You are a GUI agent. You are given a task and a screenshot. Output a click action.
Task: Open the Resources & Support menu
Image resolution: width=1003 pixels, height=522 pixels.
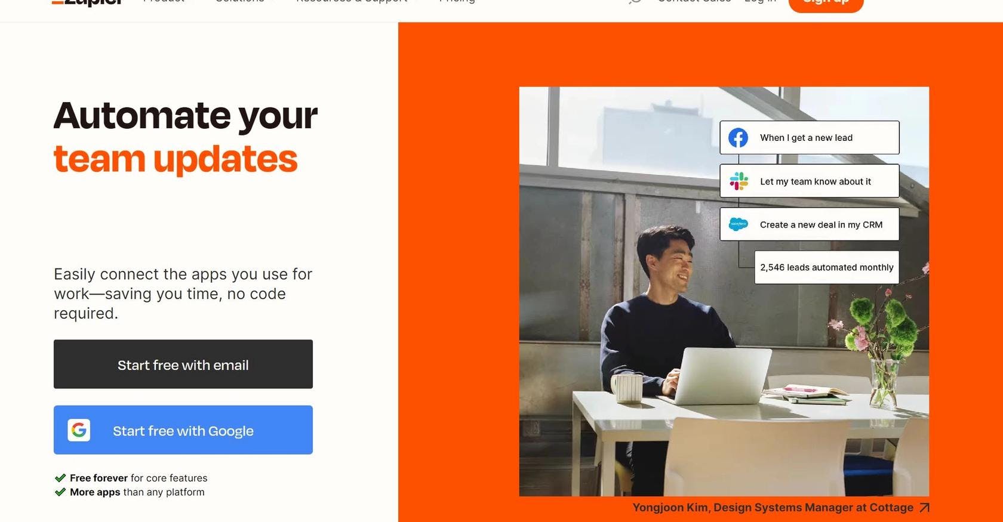click(x=357, y=1)
